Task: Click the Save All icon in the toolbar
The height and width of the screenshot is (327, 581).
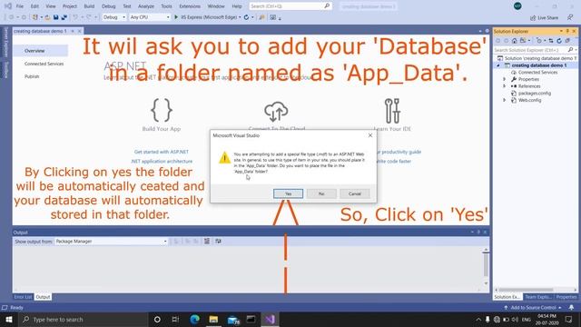Action: point(64,17)
